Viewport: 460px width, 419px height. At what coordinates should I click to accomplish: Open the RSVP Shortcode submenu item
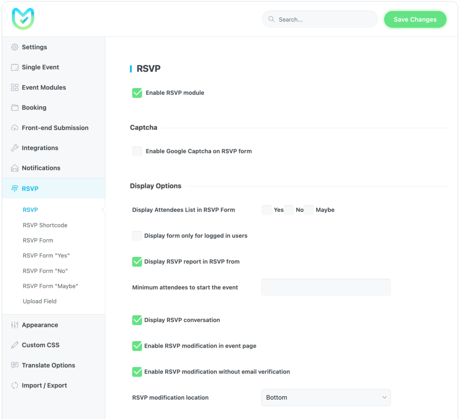coord(45,225)
